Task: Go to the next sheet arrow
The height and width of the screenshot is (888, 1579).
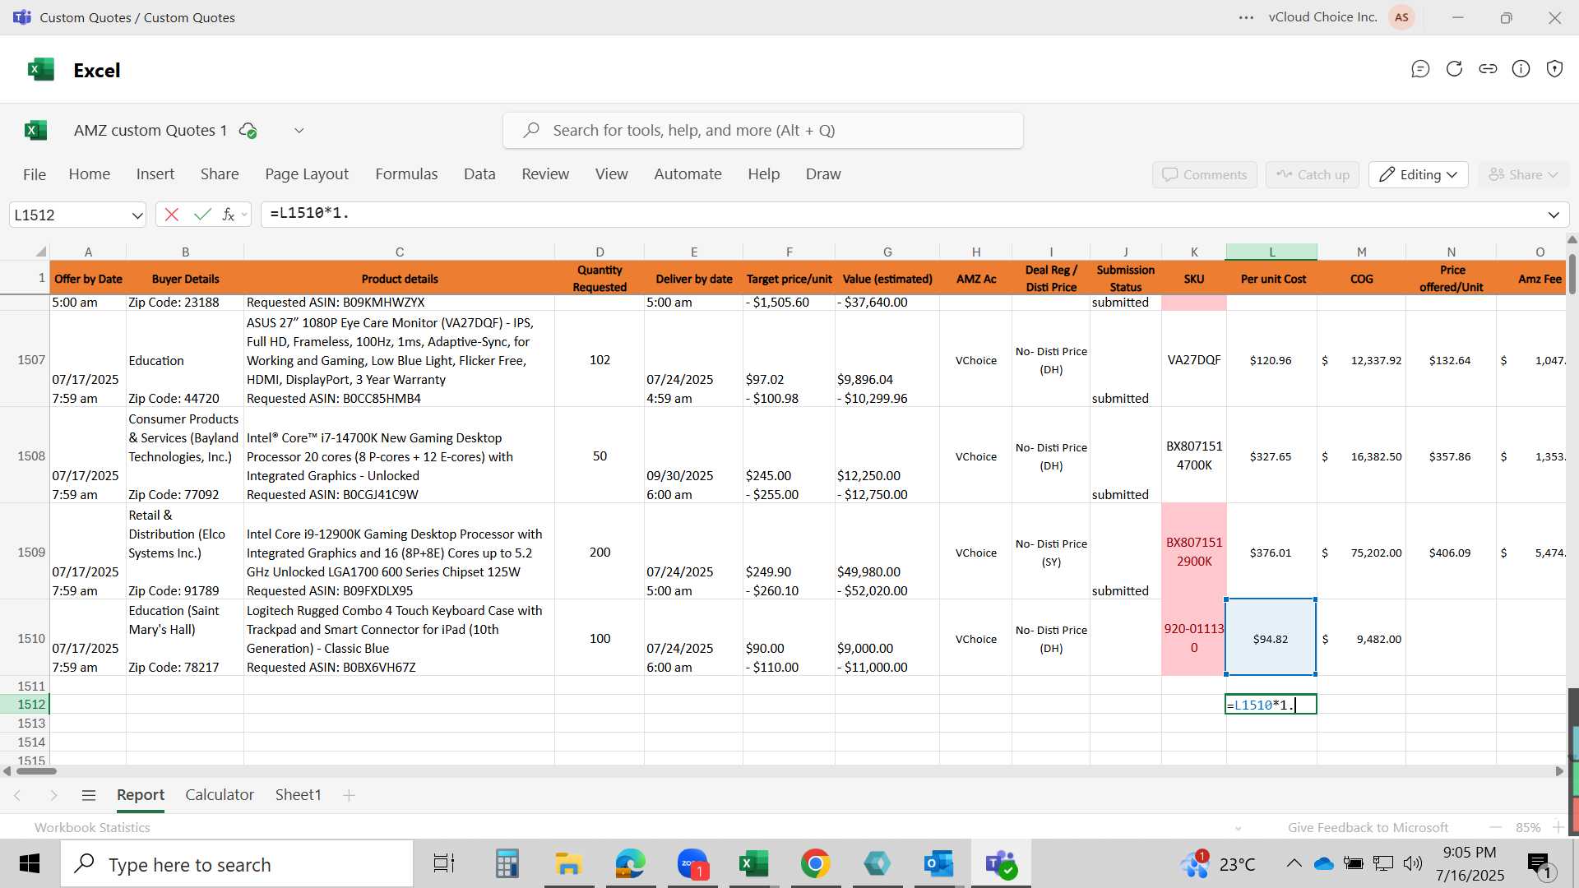Action: coord(53,795)
